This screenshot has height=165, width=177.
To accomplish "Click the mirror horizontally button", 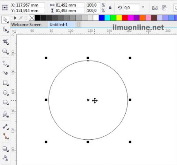I will 155,8.
